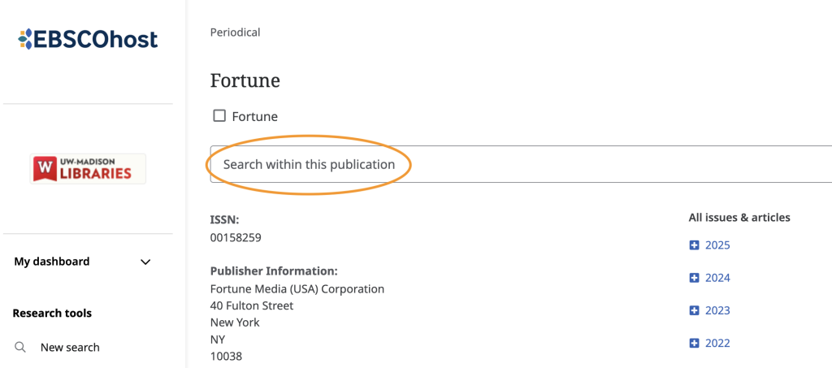Select the zip code 10038

click(226, 356)
